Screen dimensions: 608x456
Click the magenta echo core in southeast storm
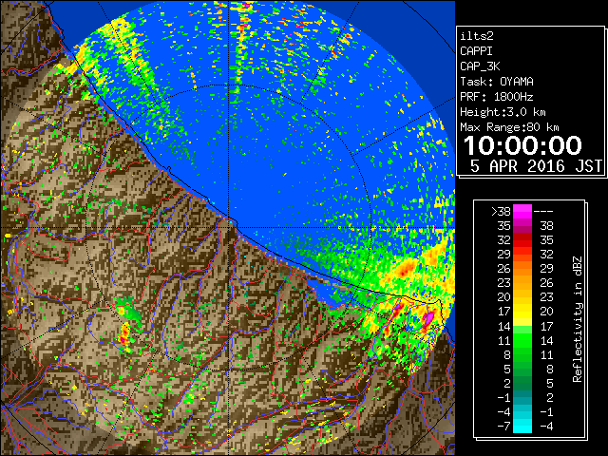point(427,319)
